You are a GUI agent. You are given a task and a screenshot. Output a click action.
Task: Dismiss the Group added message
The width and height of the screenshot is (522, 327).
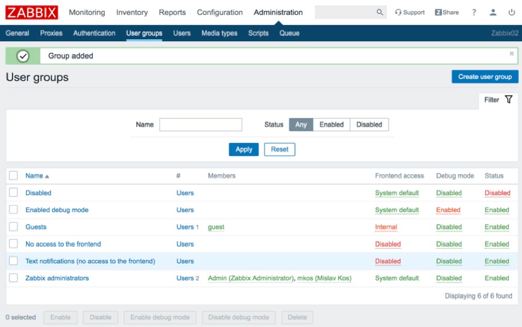(512, 54)
